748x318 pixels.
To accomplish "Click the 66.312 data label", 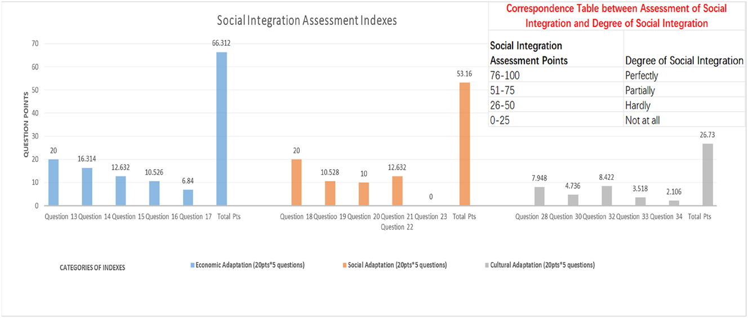I will 222,43.
